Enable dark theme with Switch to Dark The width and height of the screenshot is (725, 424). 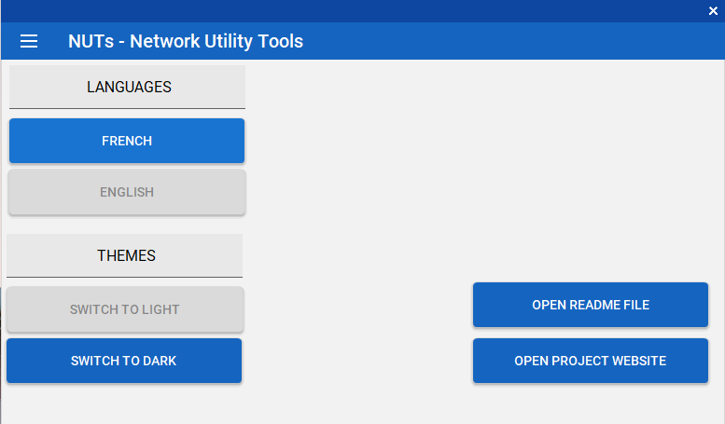click(124, 361)
